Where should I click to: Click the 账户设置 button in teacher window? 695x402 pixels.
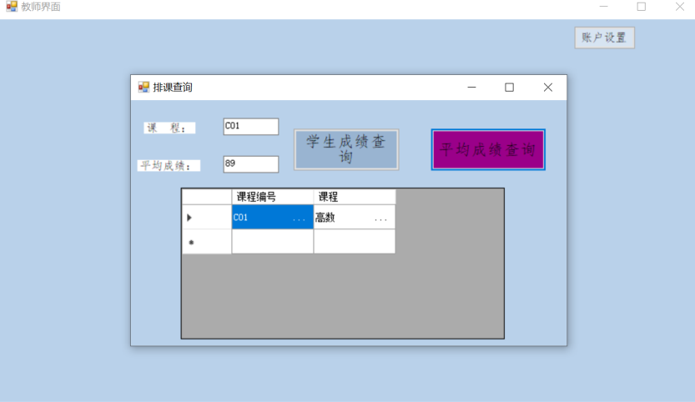[605, 38]
